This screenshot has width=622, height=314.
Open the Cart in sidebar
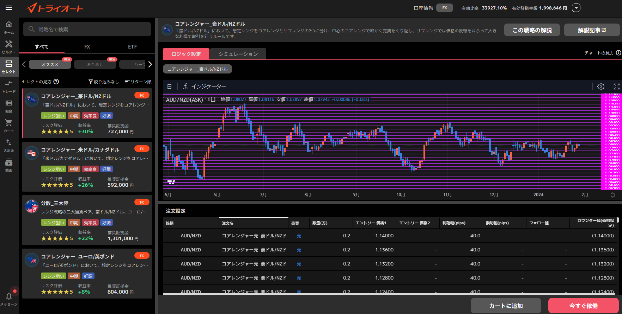9,125
